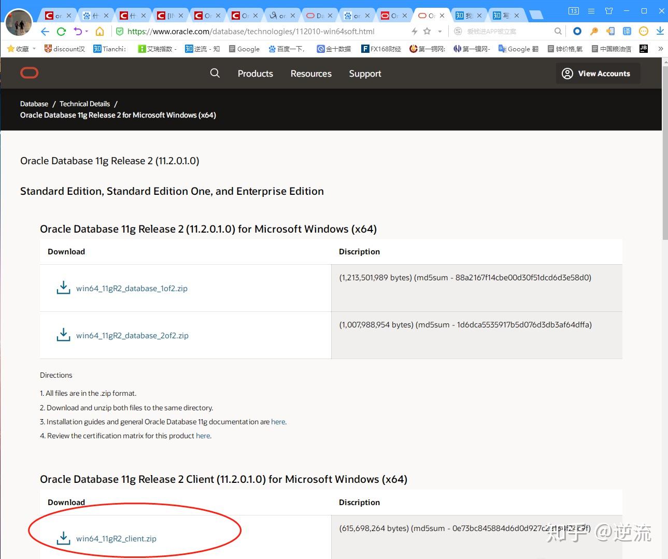
Task: Switch to the Oracle tab labeled Da
Action: pyautogui.click(x=320, y=16)
